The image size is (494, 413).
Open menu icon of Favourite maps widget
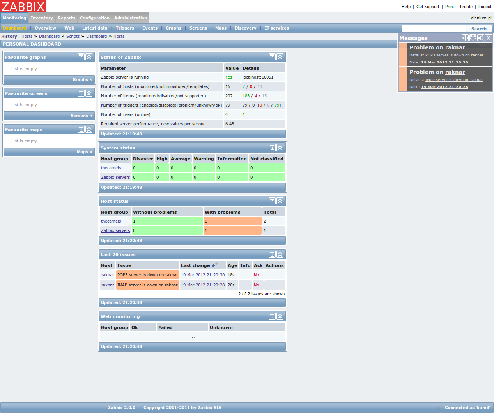click(x=81, y=129)
